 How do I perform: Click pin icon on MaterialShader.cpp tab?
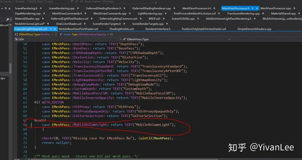[x=43, y=19]
